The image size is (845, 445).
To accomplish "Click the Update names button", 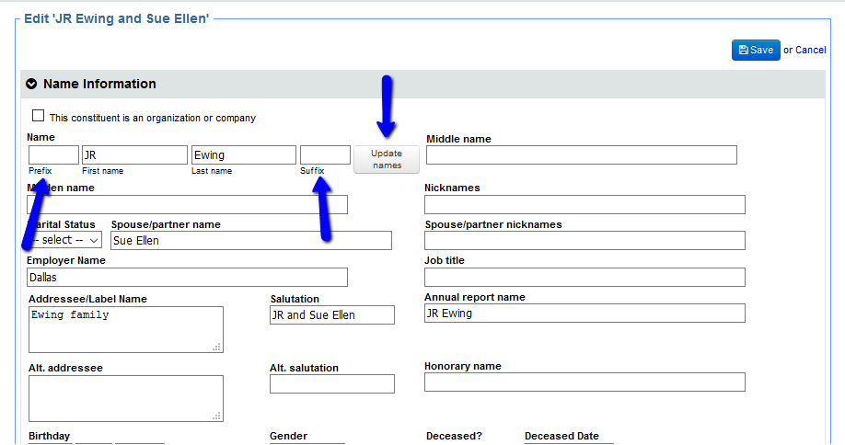I will [x=387, y=159].
